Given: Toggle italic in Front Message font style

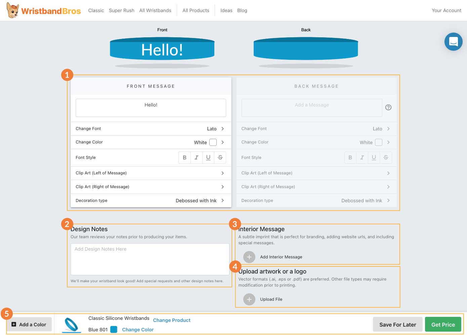Looking at the screenshot, I should click(197, 158).
